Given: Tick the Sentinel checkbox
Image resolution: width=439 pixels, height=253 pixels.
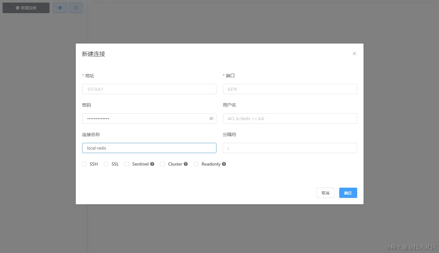Looking at the screenshot, I should coord(127,164).
